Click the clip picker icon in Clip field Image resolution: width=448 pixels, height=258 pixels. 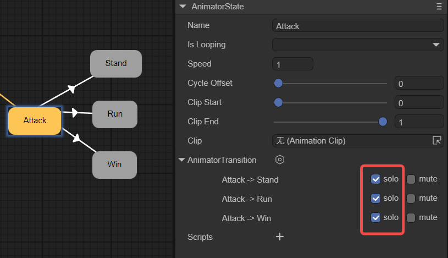438,141
